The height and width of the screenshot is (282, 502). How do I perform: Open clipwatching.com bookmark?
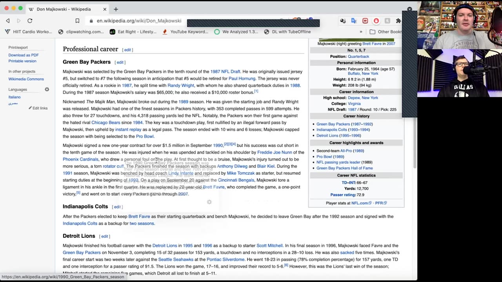[x=81, y=32]
